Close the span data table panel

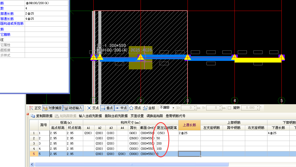(28, 114)
